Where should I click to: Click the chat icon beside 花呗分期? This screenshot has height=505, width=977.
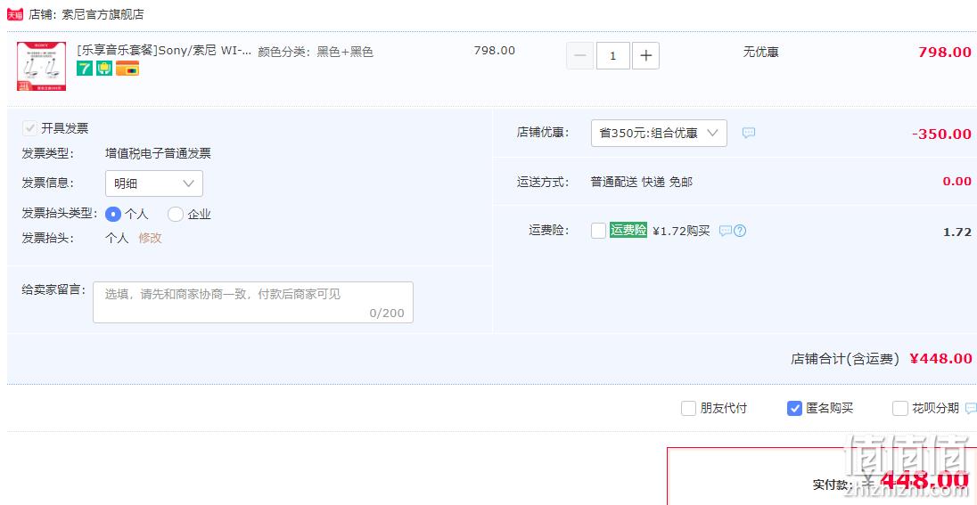coord(971,409)
